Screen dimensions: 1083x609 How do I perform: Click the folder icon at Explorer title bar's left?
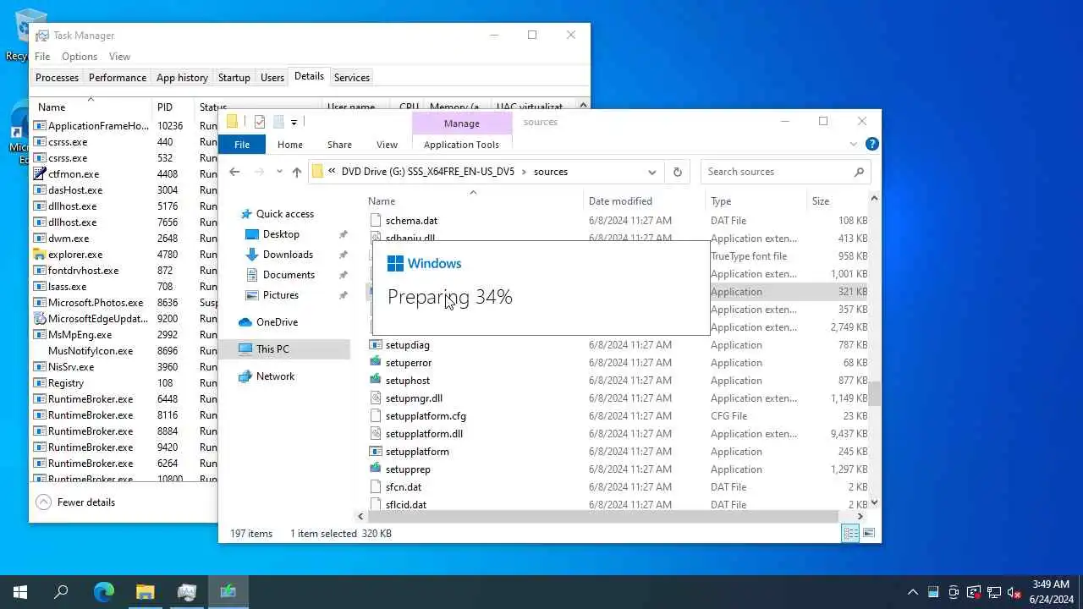[x=232, y=122]
